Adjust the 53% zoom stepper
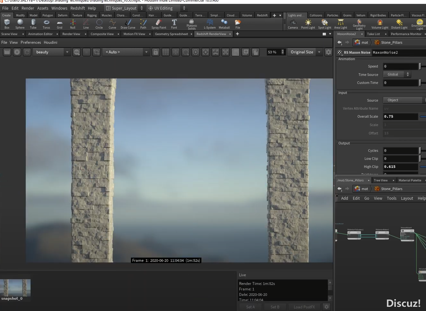 click(x=282, y=52)
